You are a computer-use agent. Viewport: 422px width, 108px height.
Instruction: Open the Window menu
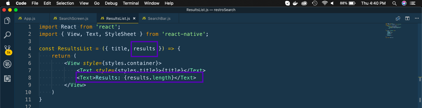pyautogui.click(x=152, y=3)
